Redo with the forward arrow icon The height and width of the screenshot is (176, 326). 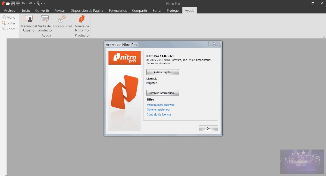(31, 3)
